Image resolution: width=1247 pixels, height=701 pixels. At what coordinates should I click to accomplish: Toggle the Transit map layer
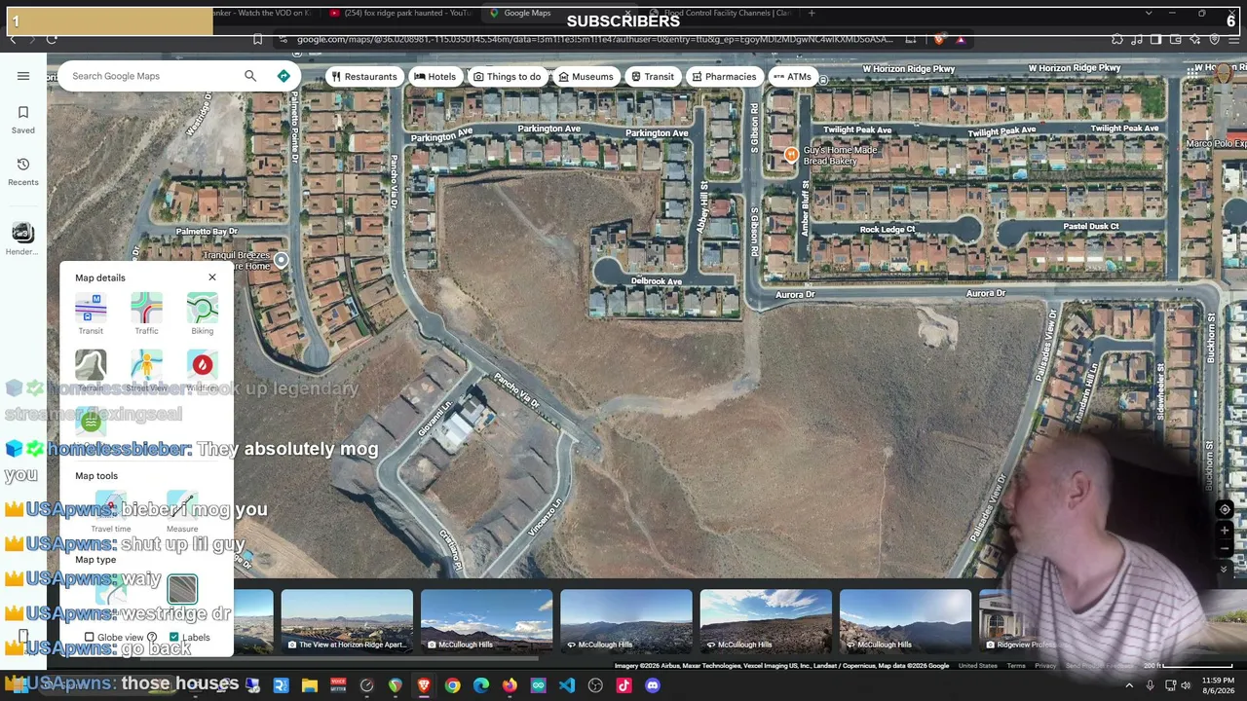[91, 314]
